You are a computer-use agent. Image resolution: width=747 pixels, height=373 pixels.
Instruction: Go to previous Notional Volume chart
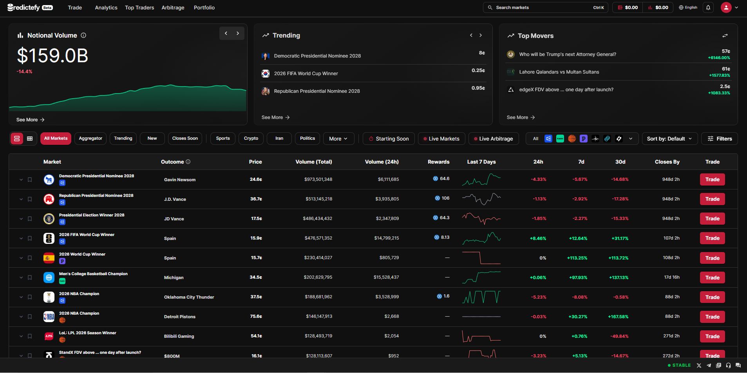click(x=226, y=33)
